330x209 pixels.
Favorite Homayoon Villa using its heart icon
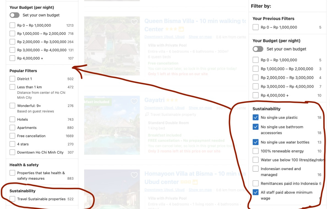click(134, 175)
